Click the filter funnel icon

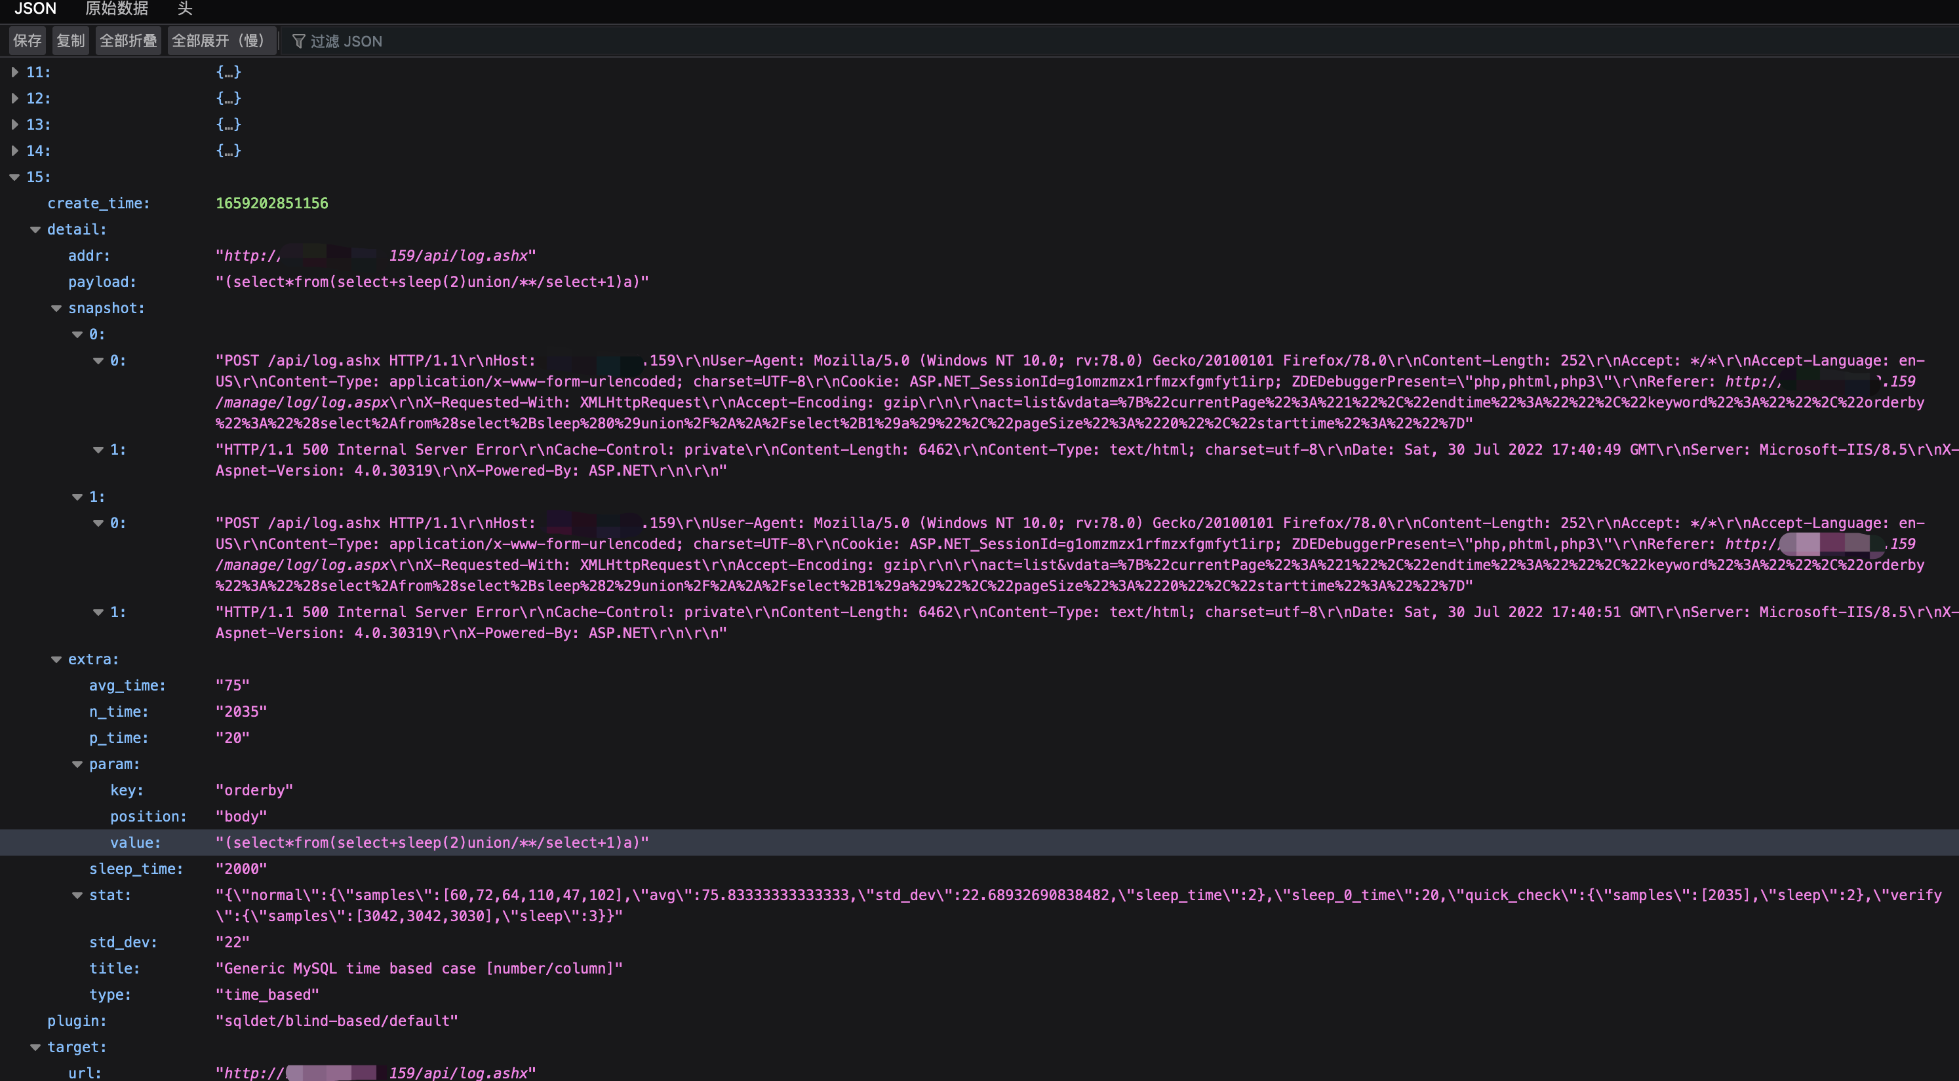tap(298, 41)
